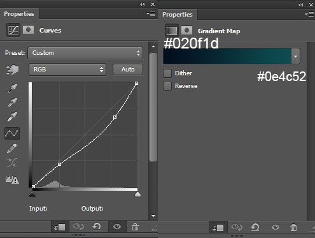Select the Curves Properties tab
This screenshot has width=315, height=238.
pos(19,14)
